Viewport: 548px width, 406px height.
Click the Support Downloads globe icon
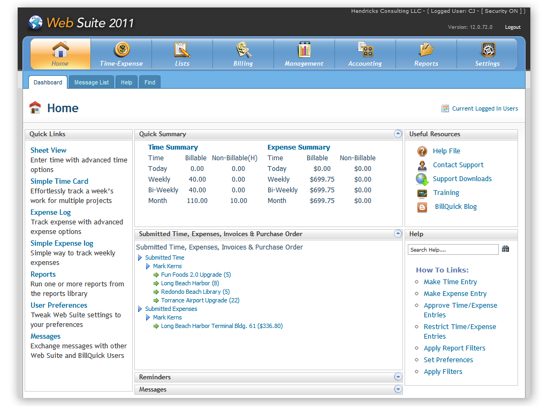422,179
